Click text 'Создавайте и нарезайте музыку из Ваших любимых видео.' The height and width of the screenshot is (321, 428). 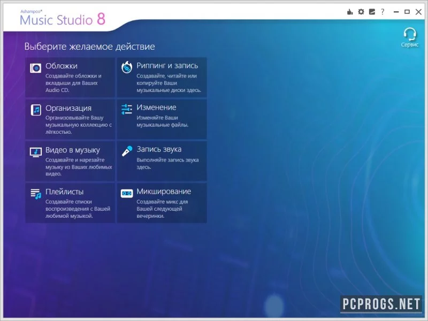[x=79, y=167]
